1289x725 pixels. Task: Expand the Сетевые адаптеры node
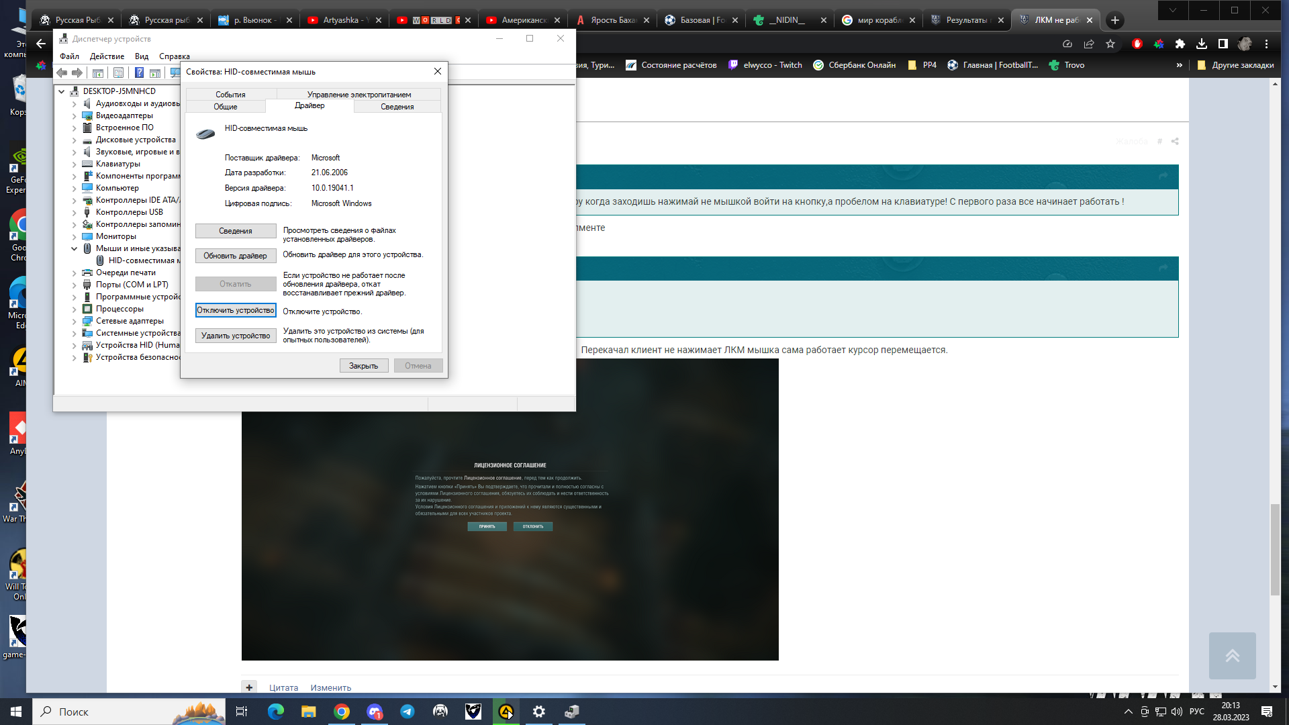pyautogui.click(x=75, y=321)
